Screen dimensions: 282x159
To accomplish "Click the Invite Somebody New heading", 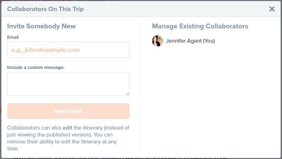I will 41,26.
